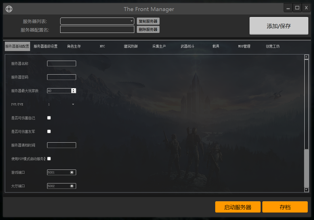Clear the 大厅端口 field with X icon
314x220 pixels.
tap(72, 186)
